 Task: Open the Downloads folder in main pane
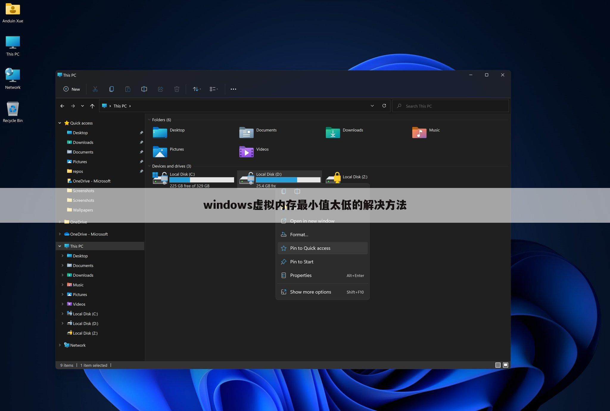coord(344,132)
